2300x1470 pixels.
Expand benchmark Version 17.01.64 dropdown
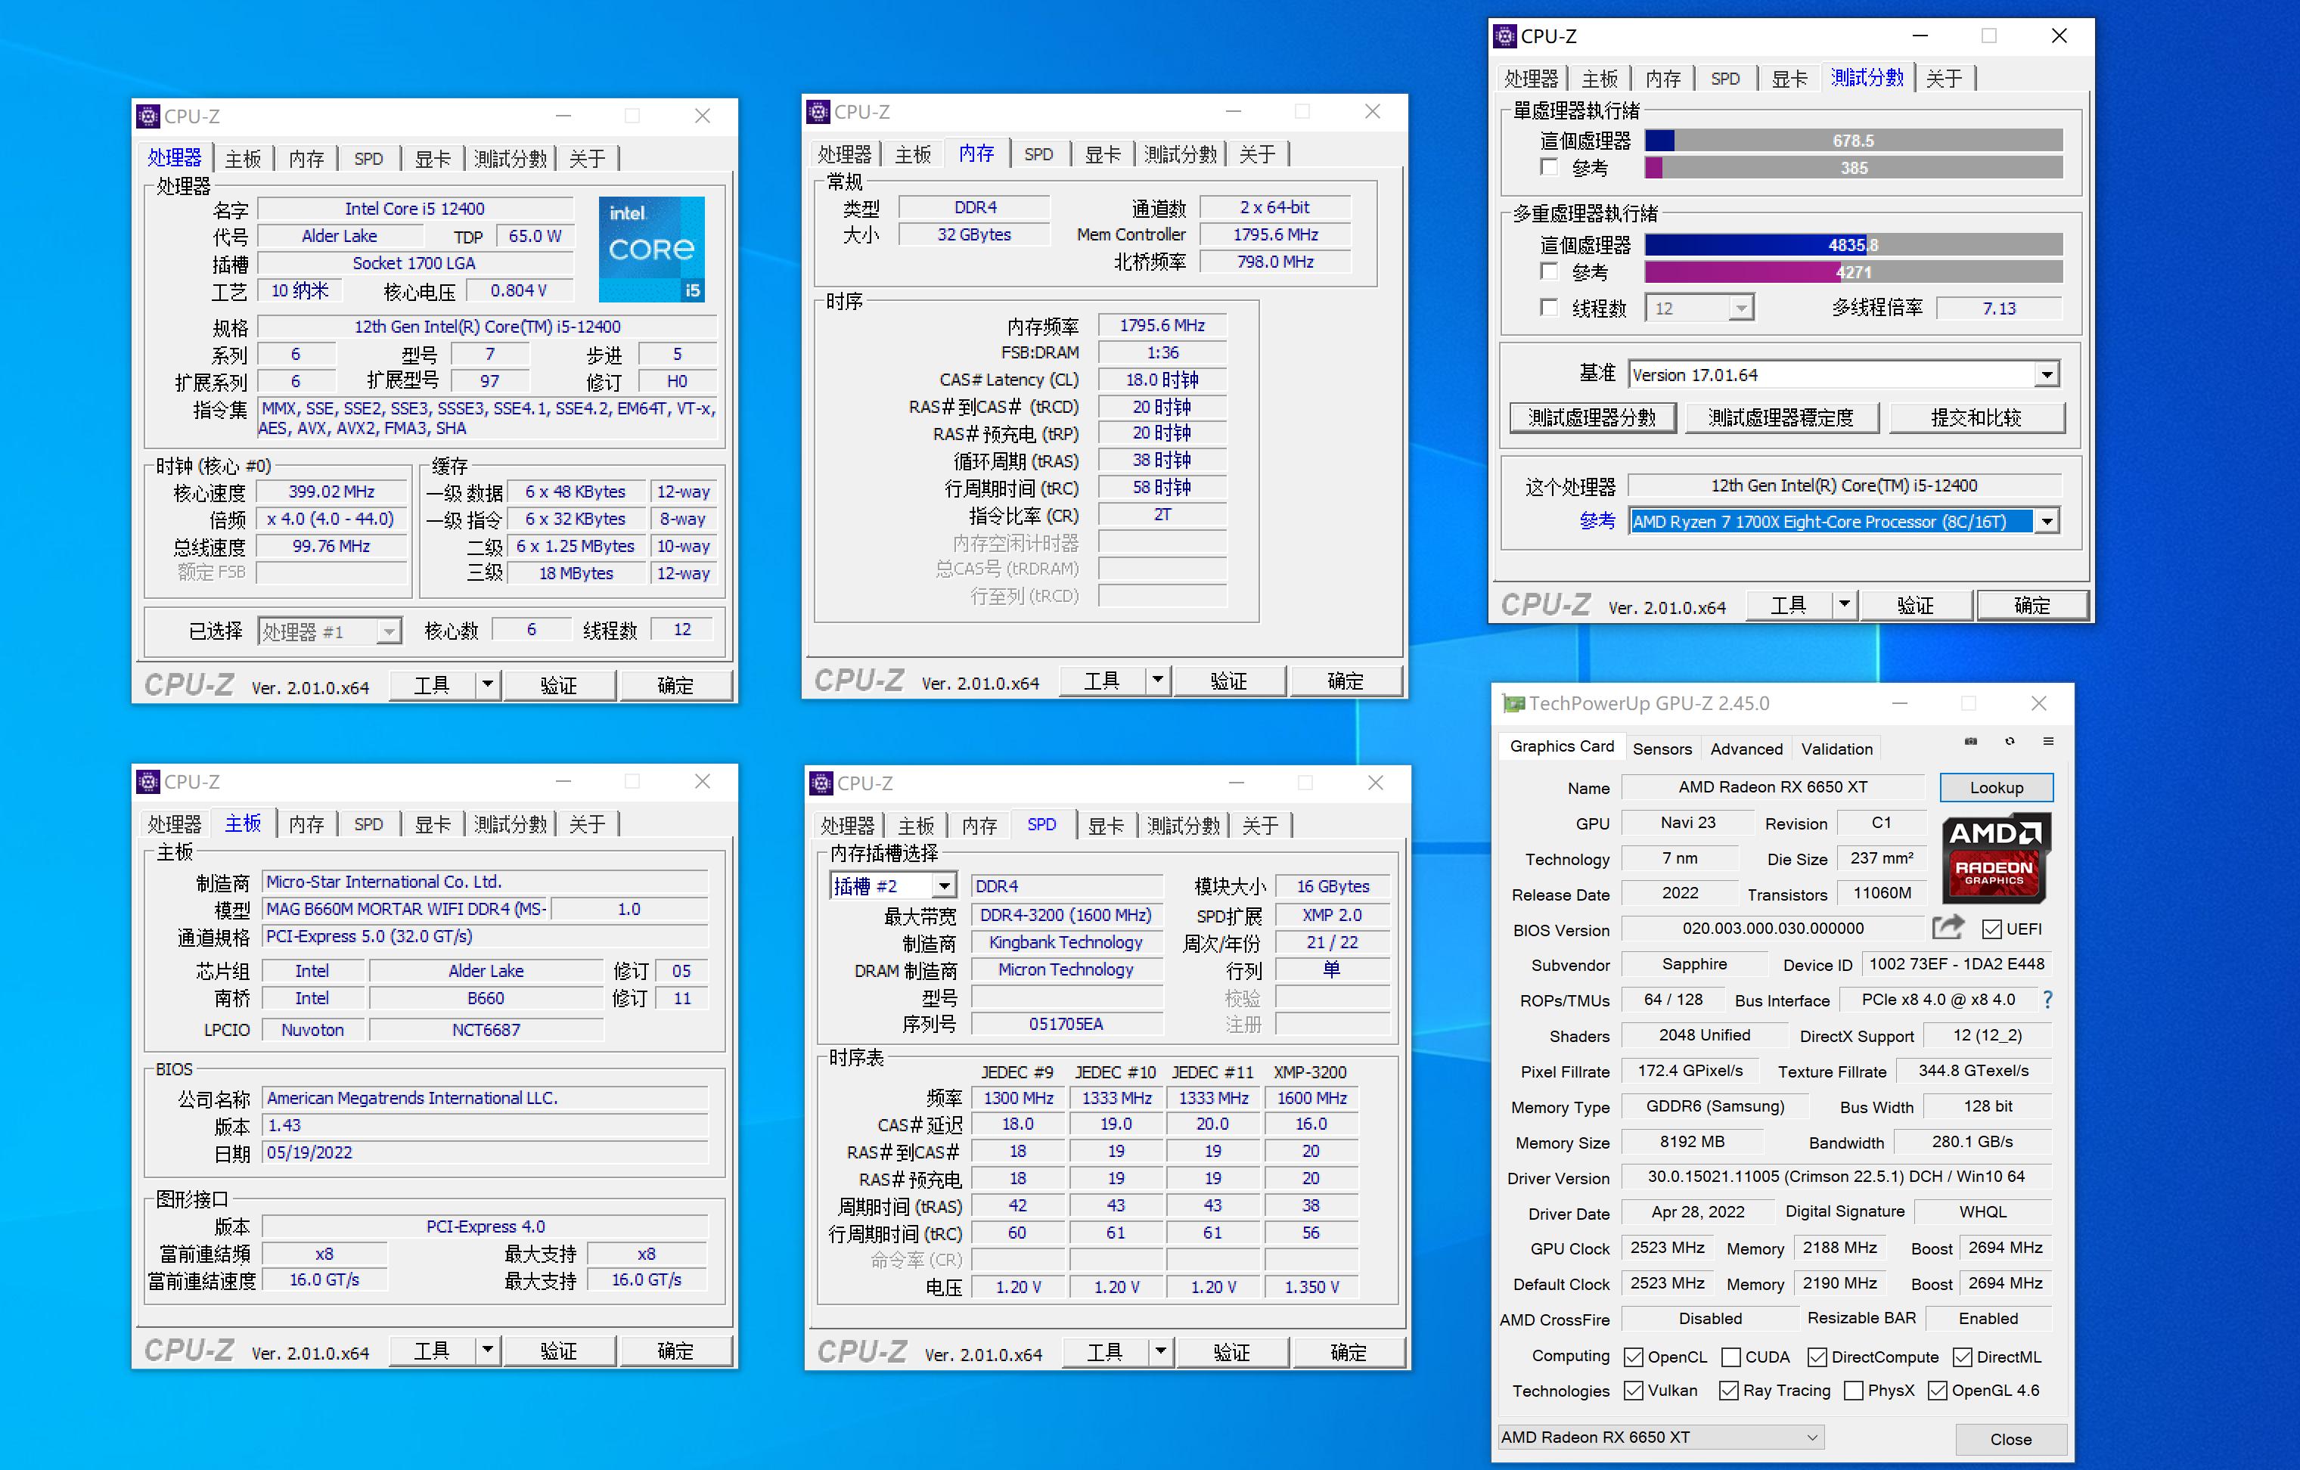point(2047,374)
